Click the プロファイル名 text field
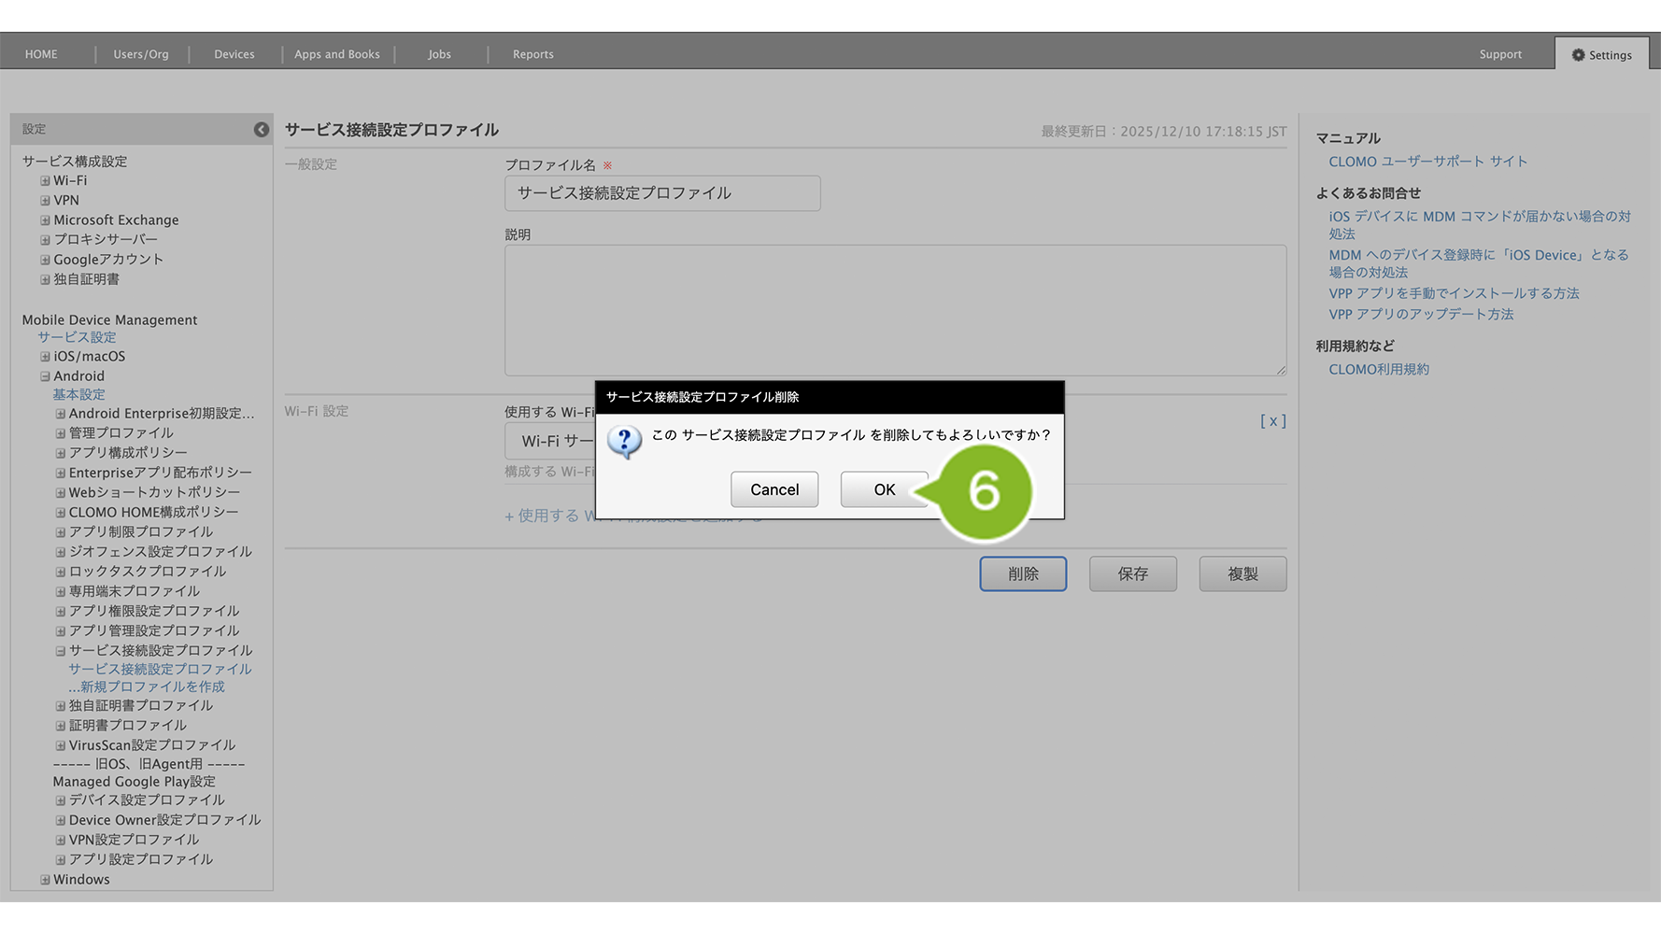This screenshot has height=934, width=1661. coord(662,193)
